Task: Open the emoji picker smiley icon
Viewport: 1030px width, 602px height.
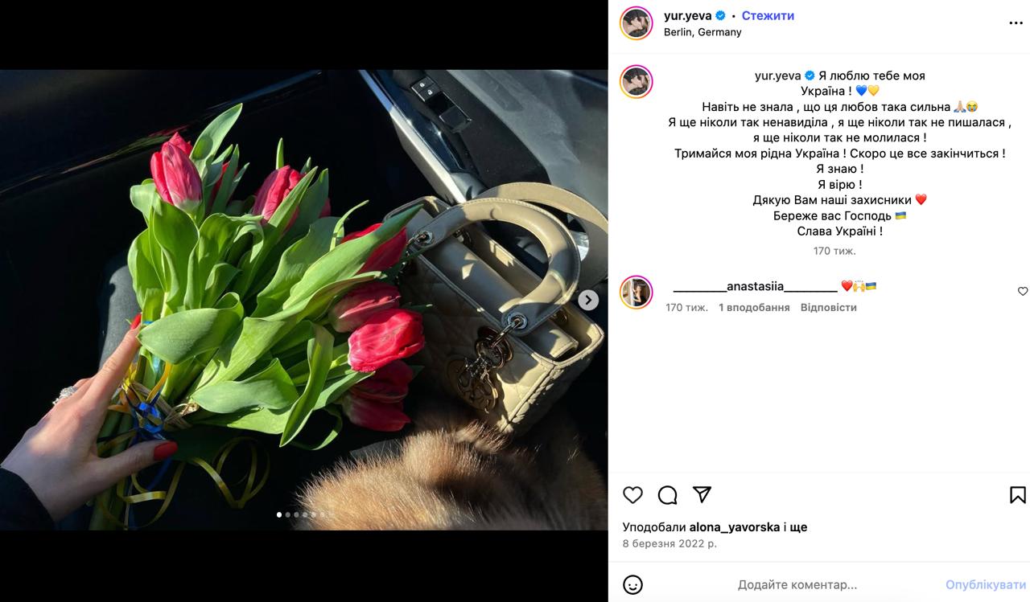Action: 633,585
